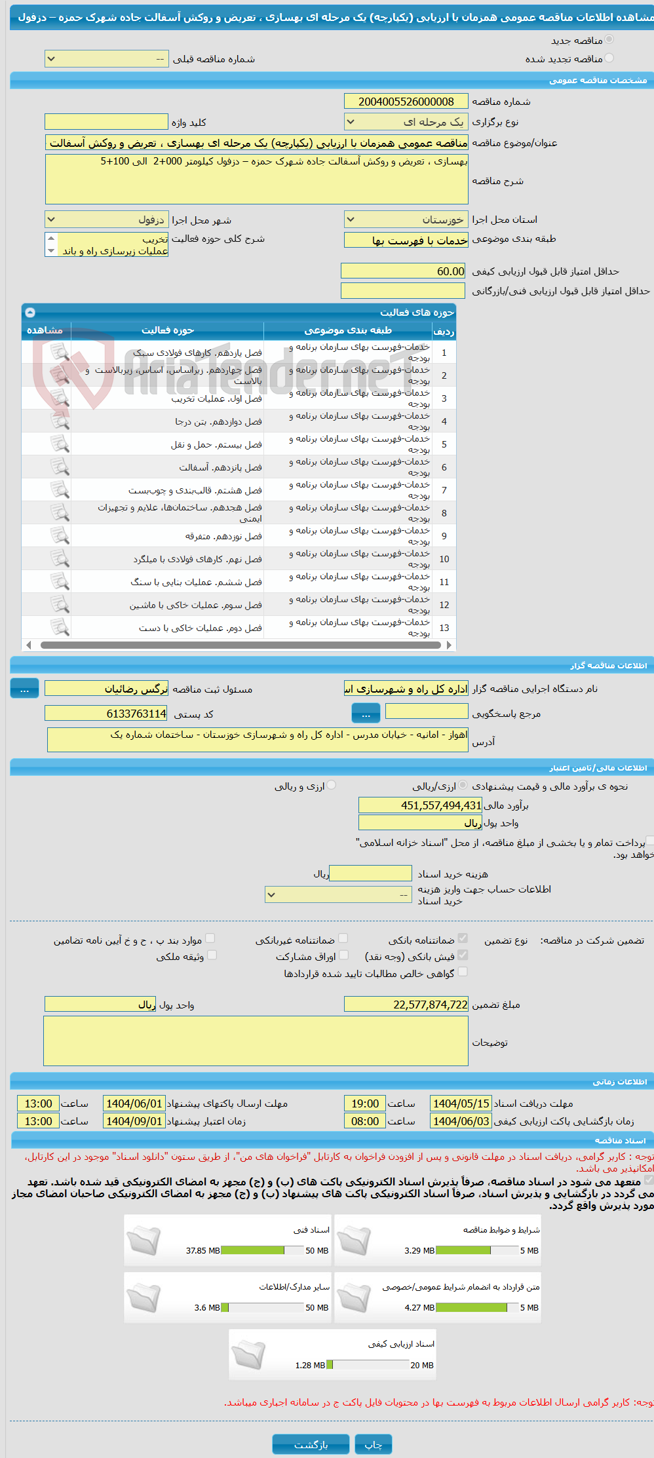Click شرایط و ضوابط size progress bar
The width and height of the screenshot is (654, 1458).
(477, 1250)
